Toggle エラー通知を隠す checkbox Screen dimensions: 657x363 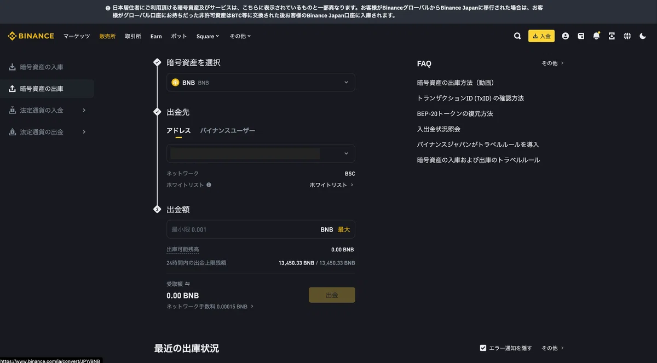483,348
